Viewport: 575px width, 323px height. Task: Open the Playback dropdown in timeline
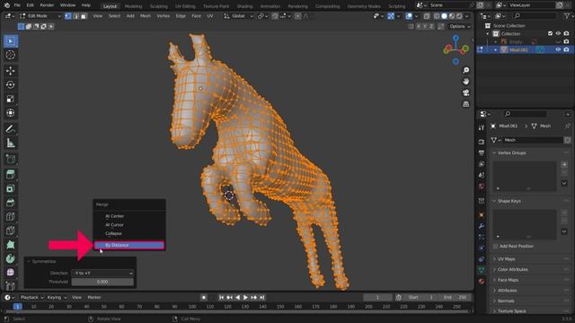pos(31,297)
